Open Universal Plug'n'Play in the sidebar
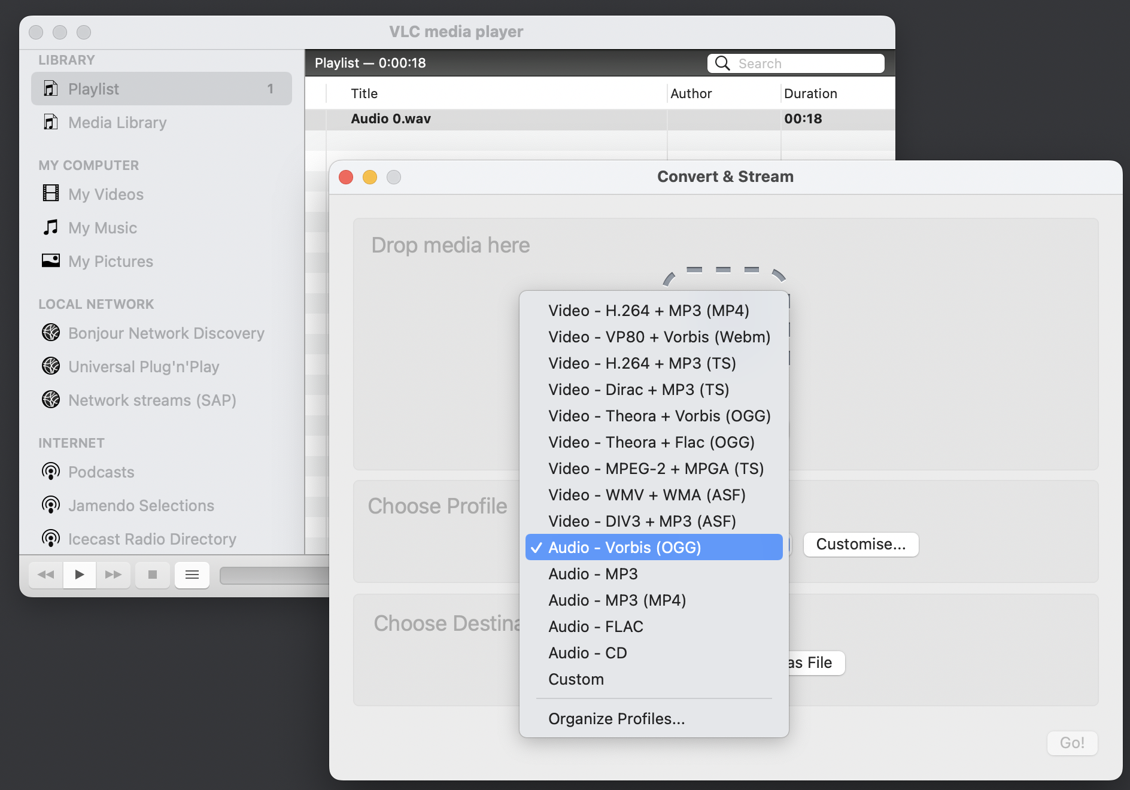The height and width of the screenshot is (790, 1130). (162, 366)
